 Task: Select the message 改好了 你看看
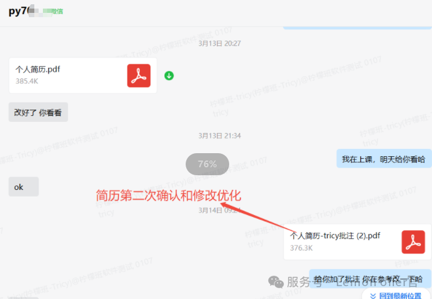coord(38,112)
